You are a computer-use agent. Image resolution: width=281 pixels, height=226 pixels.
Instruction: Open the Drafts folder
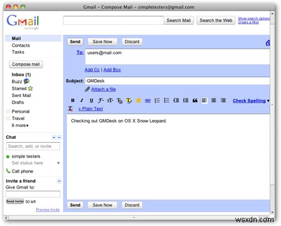(17, 102)
